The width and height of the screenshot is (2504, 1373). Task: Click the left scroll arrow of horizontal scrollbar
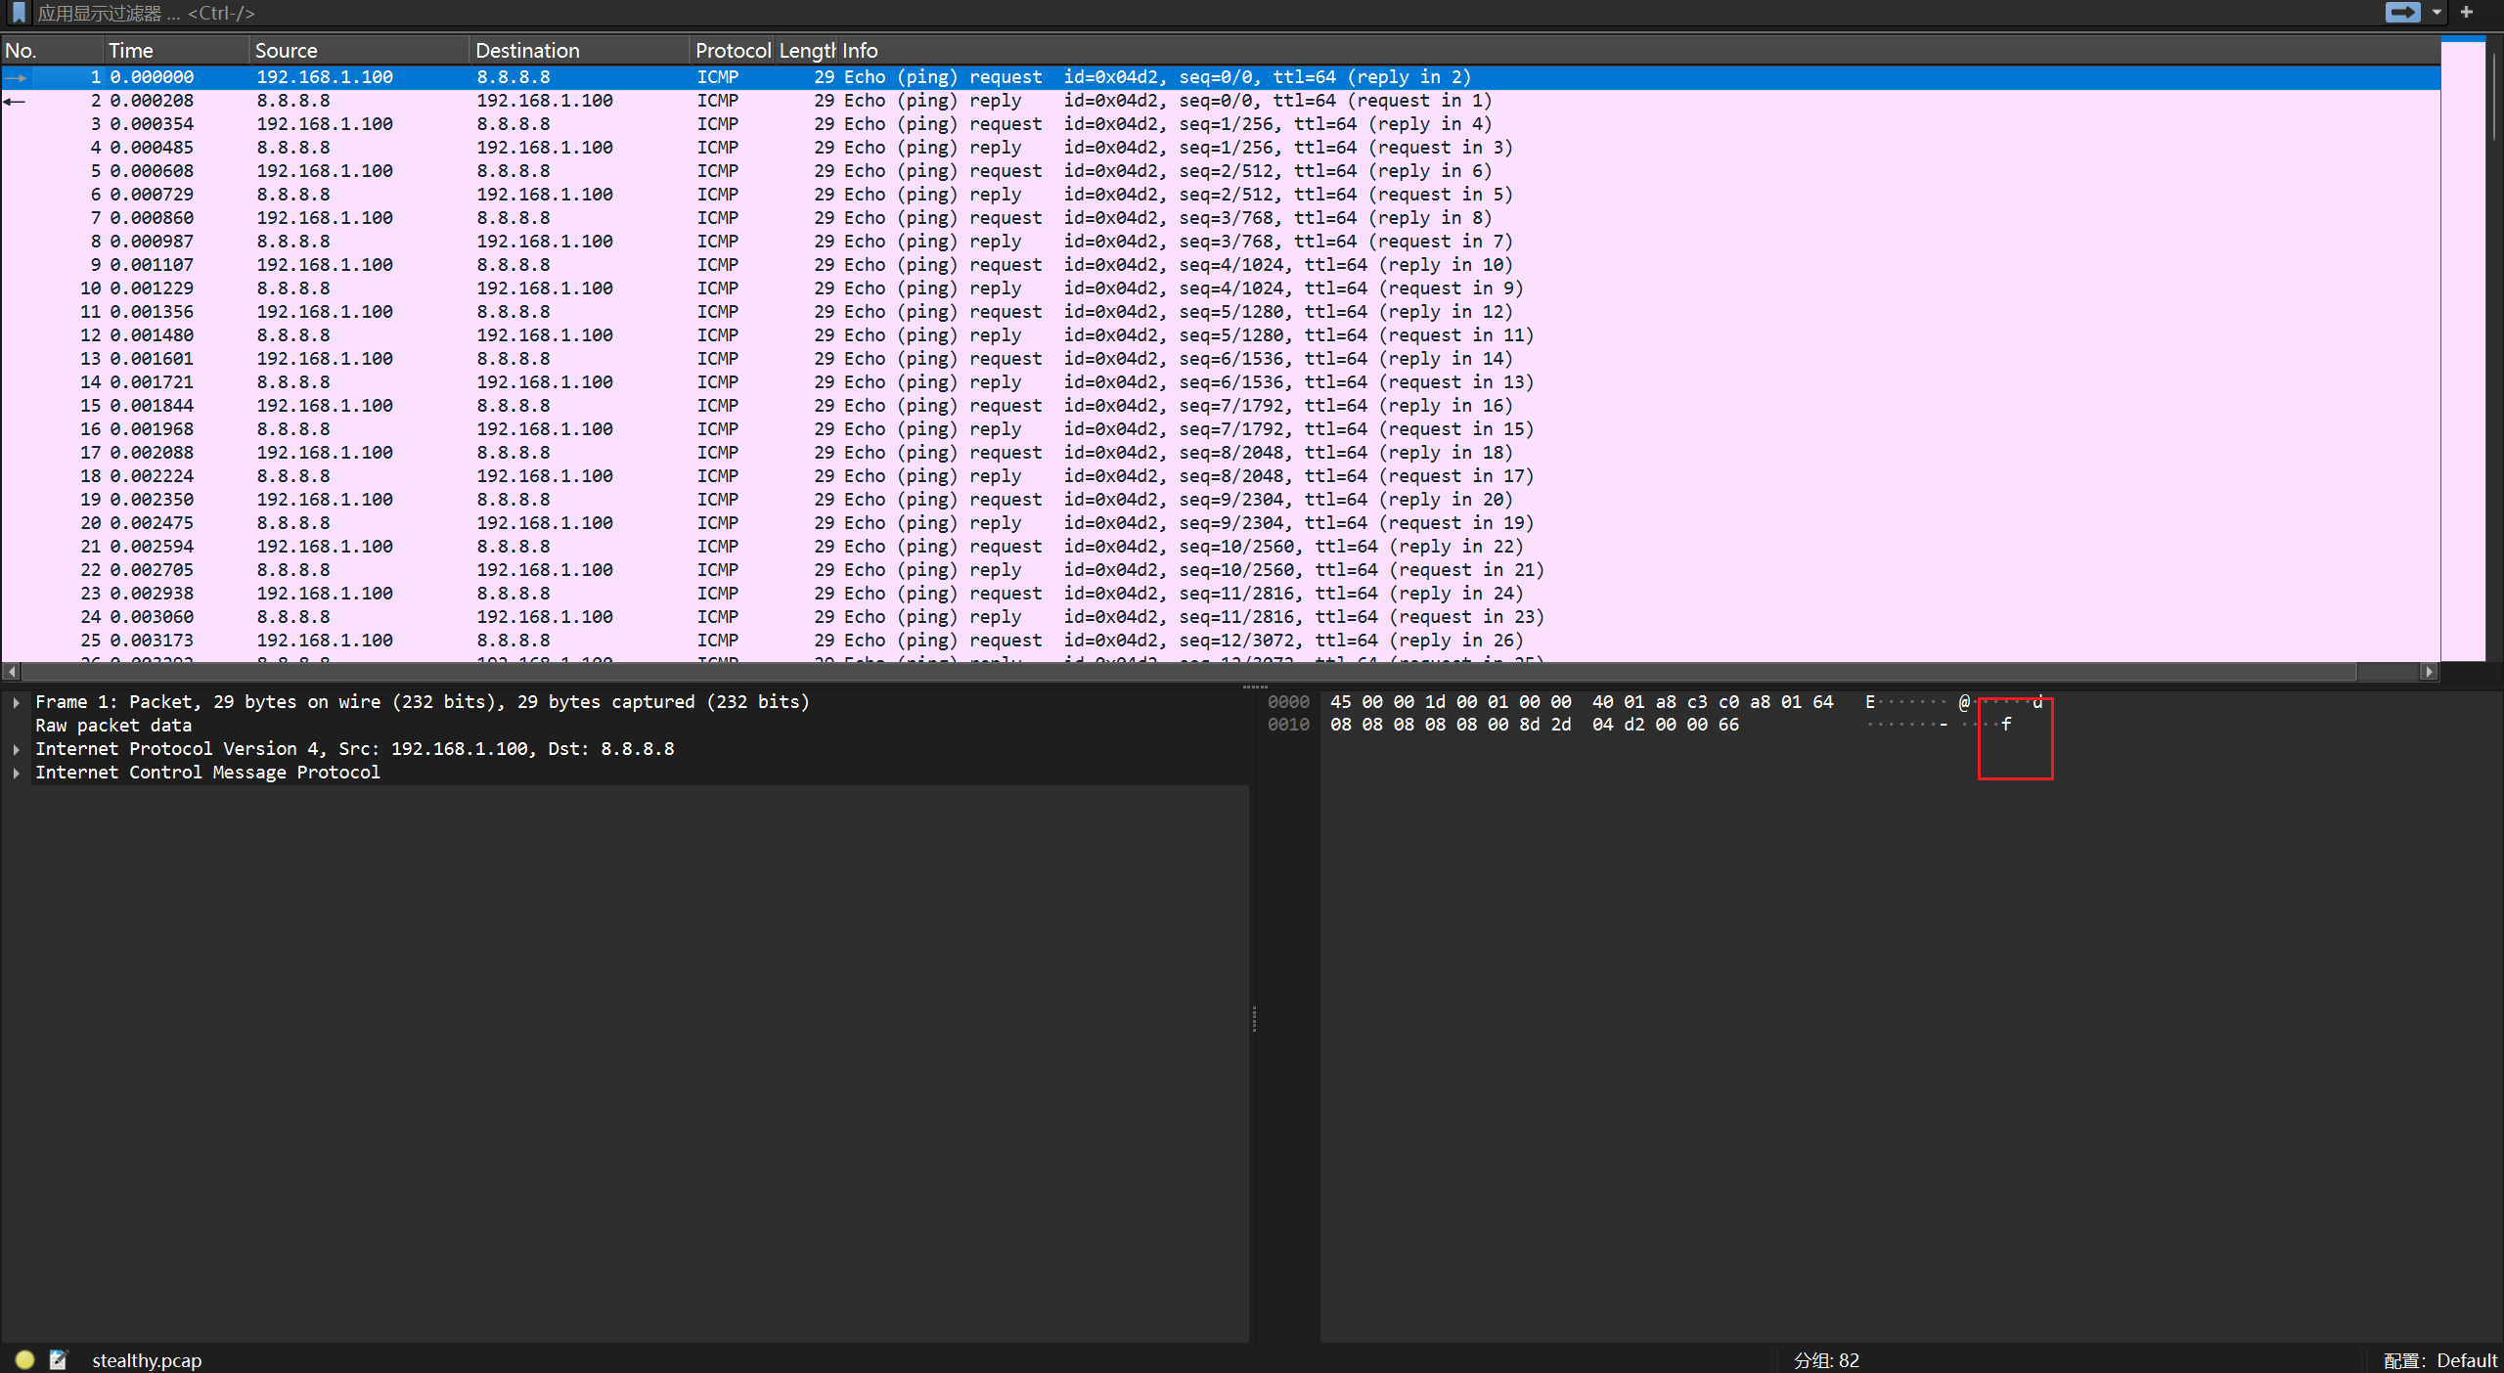pyautogui.click(x=12, y=672)
